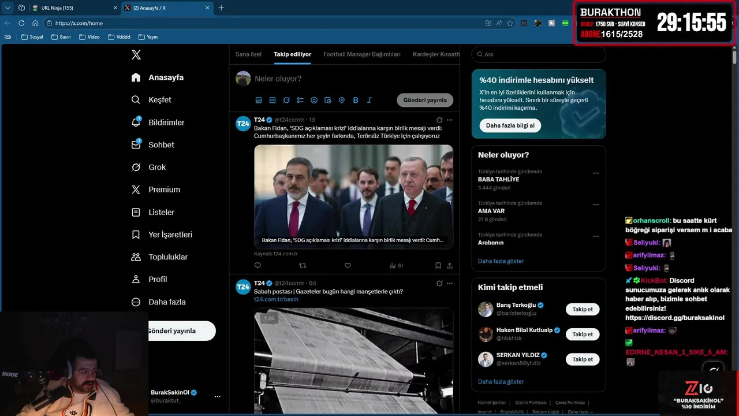Open Bildirimler notifications
739x416 pixels.
pos(158,122)
